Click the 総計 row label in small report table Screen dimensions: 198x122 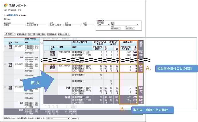point(21,110)
